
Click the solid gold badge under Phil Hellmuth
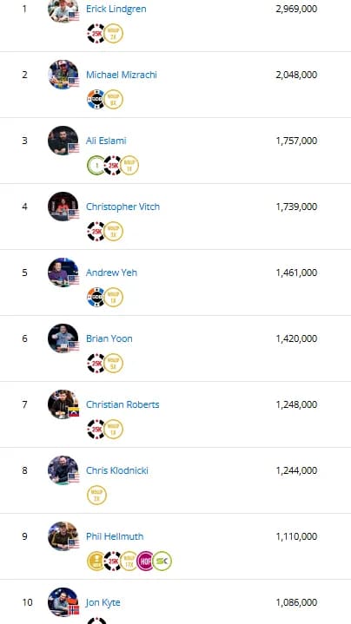tap(96, 562)
